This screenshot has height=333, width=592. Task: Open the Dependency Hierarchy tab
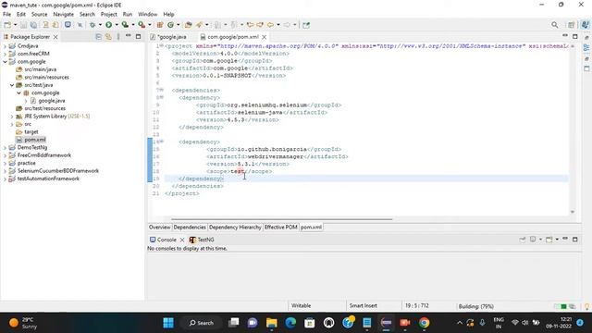pyautogui.click(x=235, y=228)
